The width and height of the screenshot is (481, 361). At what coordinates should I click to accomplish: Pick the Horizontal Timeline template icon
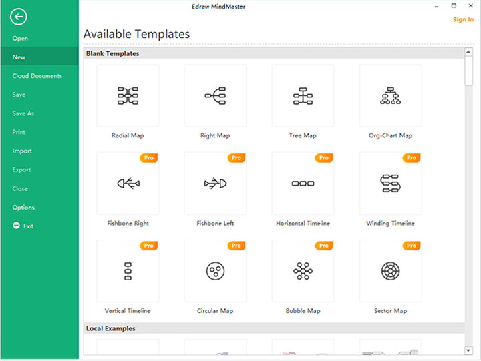(303, 184)
